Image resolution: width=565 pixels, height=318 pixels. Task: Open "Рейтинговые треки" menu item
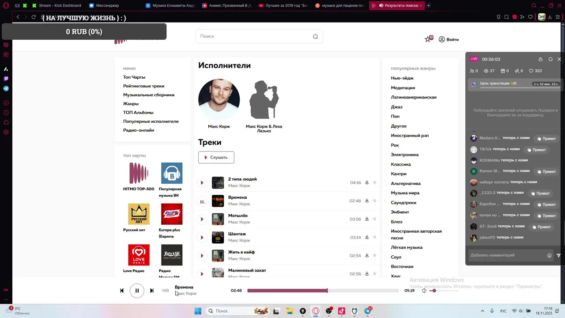point(143,86)
